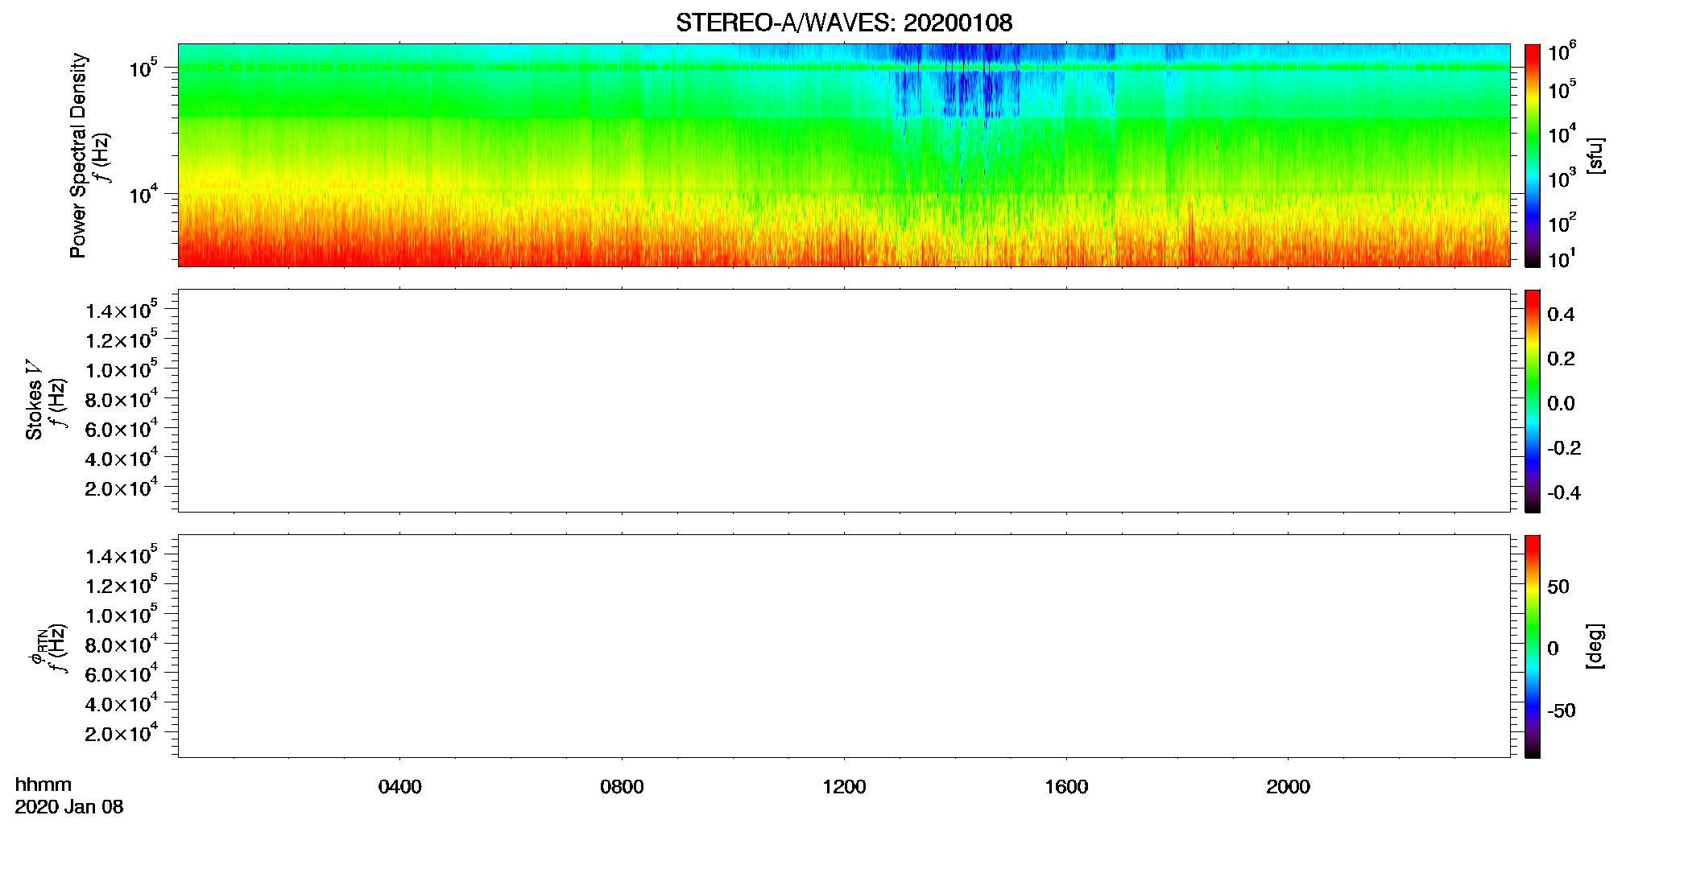This screenshot has width=1688, height=869.
Task: Click the power spectral density spectrogram plot
Action: pyautogui.click(x=844, y=155)
